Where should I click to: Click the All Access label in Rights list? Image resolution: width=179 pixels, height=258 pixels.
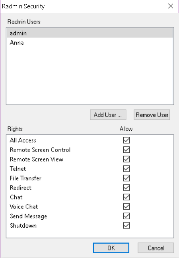point(23,140)
